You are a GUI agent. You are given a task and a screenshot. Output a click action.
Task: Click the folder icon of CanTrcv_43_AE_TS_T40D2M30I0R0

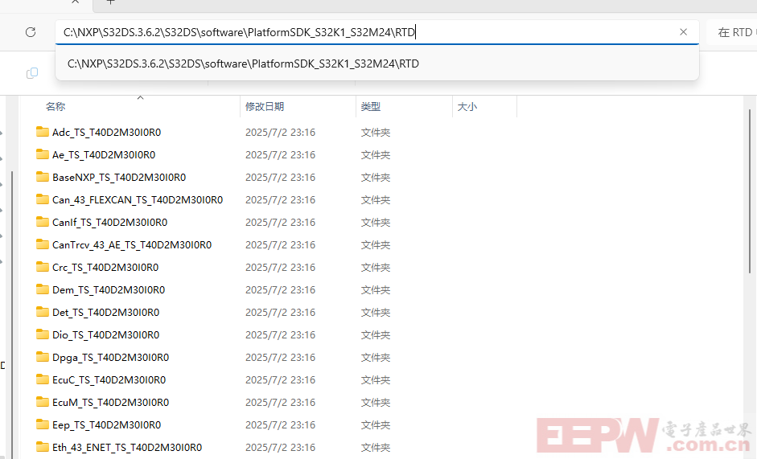coord(43,244)
